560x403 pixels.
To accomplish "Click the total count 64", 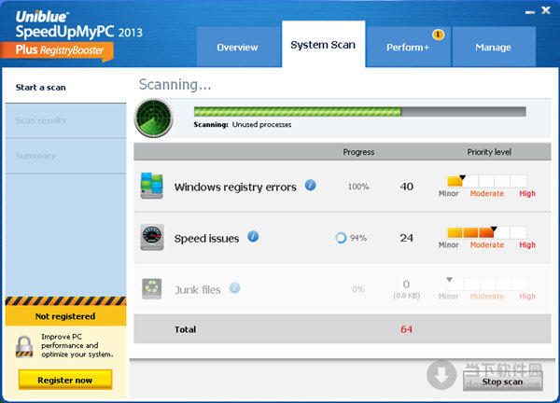I will pos(406,329).
